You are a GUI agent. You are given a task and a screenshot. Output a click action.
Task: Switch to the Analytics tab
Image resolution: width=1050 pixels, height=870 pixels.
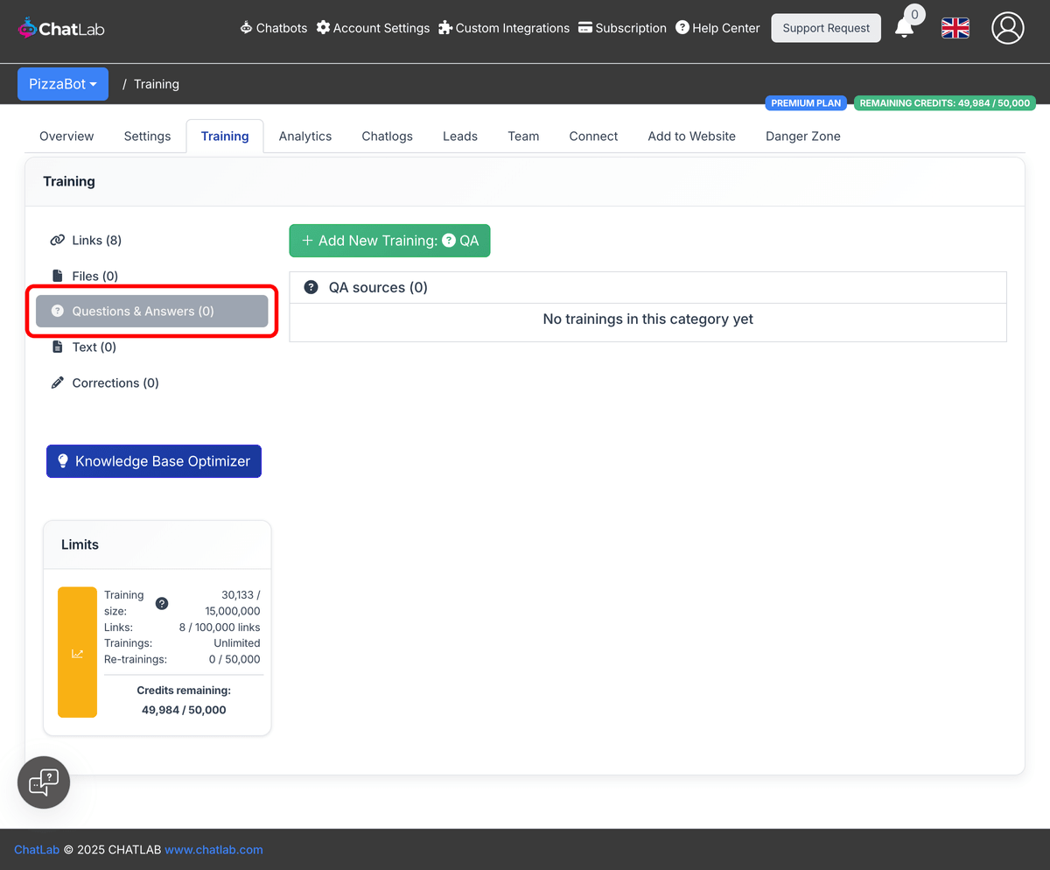click(304, 136)
